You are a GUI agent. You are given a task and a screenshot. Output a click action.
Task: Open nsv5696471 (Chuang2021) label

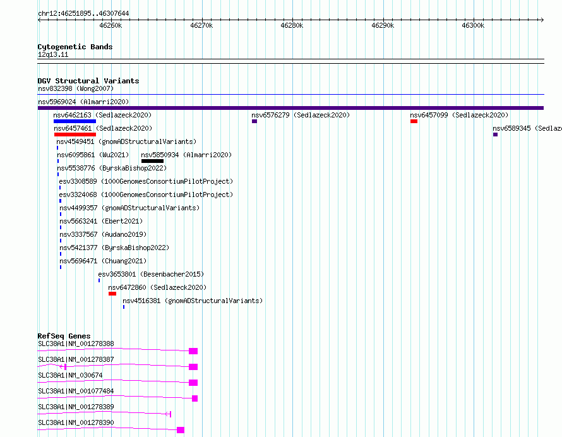click(103, 261)
